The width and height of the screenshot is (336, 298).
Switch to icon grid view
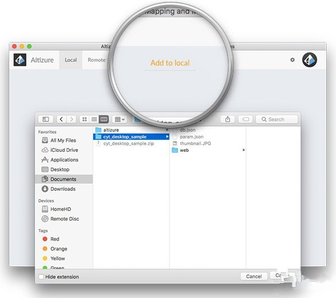point(84,119)
